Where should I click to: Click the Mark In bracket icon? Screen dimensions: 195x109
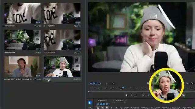click(x=132, y=95)
